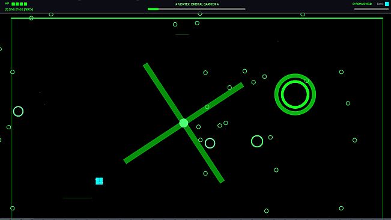Click the last HP square indicator
Viewport: 391px width, 220px height.
click(x=25, y=4)
